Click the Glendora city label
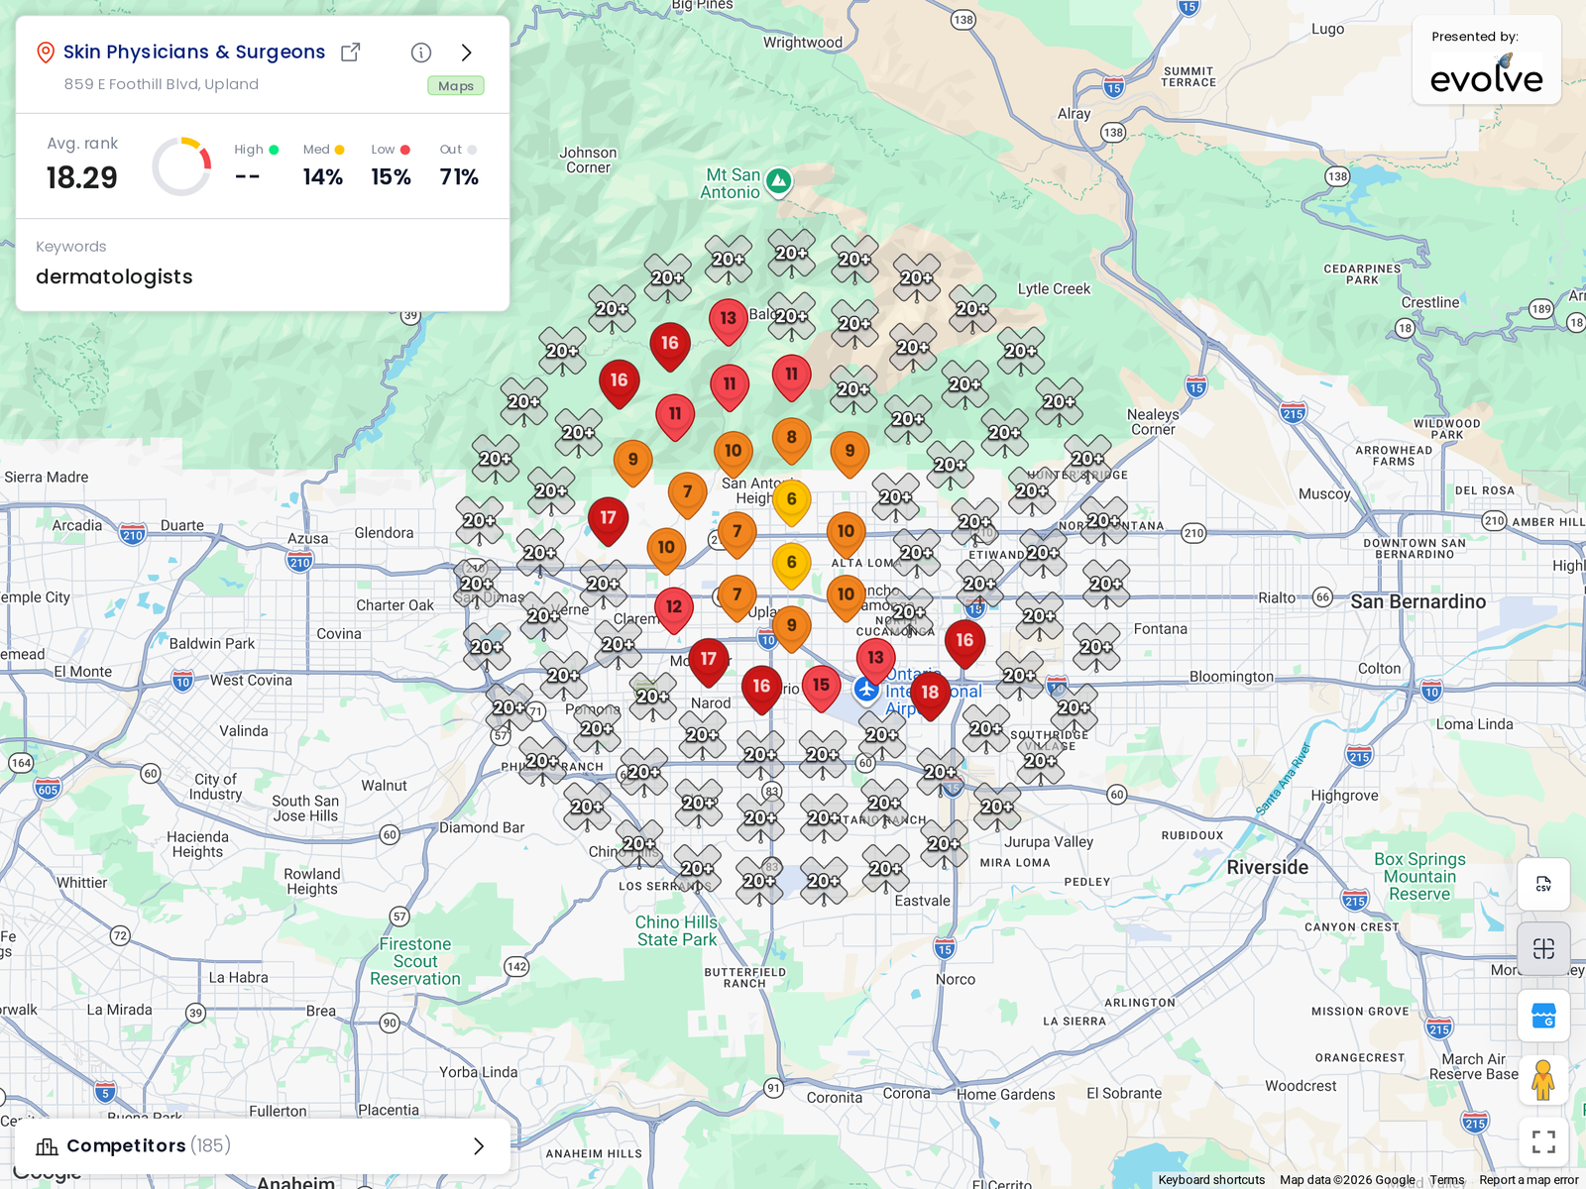 click(384, 533)
